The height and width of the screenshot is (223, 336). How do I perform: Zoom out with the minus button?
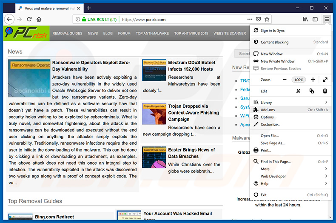point(285,80)
